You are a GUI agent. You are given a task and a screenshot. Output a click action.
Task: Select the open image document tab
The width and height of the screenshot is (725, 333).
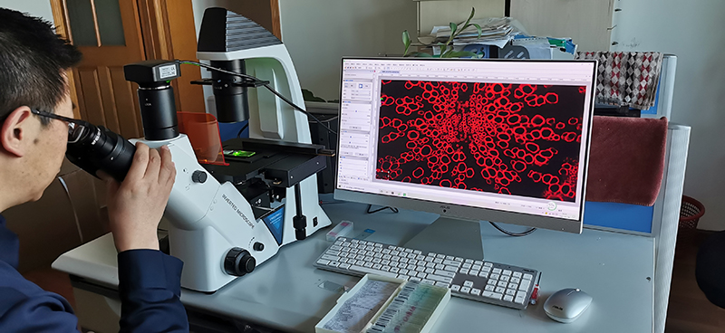click(x=391, y=72)
